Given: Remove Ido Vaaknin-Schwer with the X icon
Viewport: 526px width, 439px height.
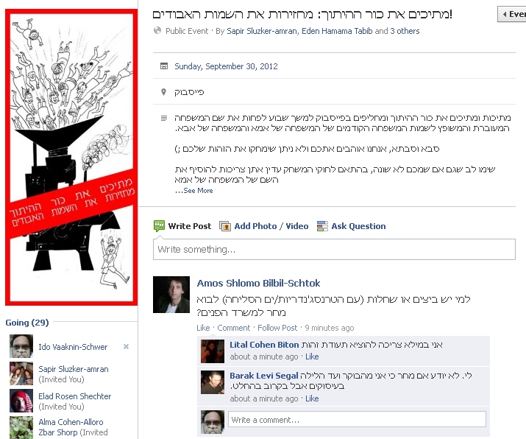Looking at the screenshot, I should [126, 346].
